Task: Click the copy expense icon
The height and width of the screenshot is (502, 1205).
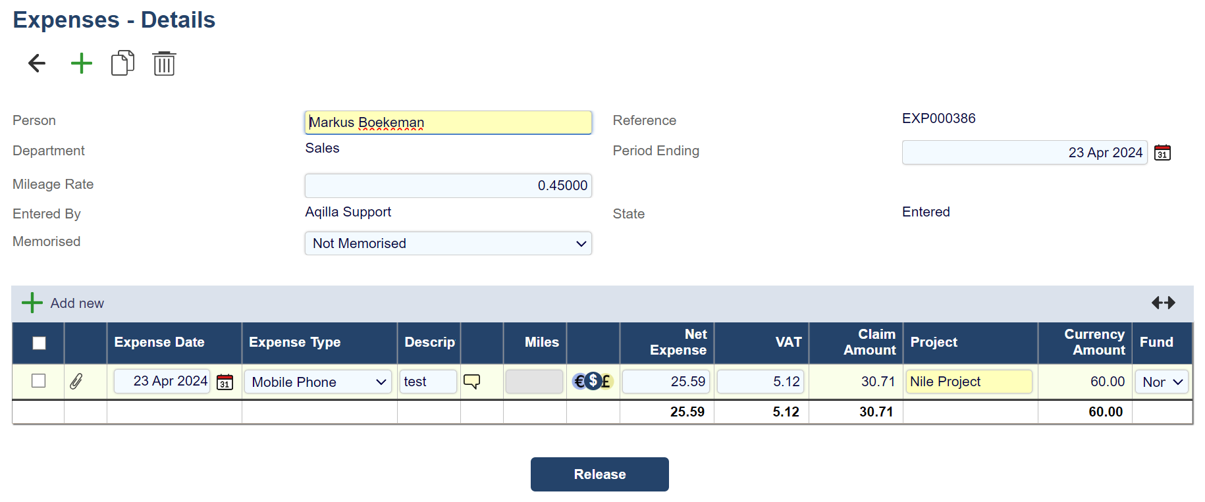Action: pyautogui.click(x=122, y=64)
